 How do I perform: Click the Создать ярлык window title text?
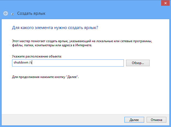pyautogui.click(x=31, y=13)
